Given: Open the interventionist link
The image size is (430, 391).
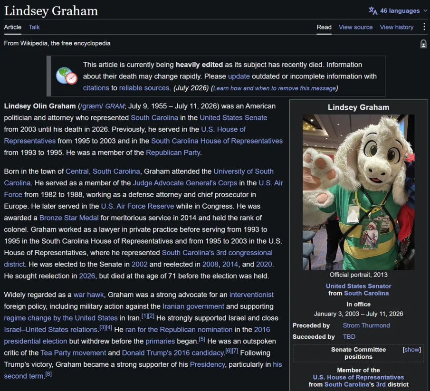Looking at the screenshot, I should [x=251, y=295].
